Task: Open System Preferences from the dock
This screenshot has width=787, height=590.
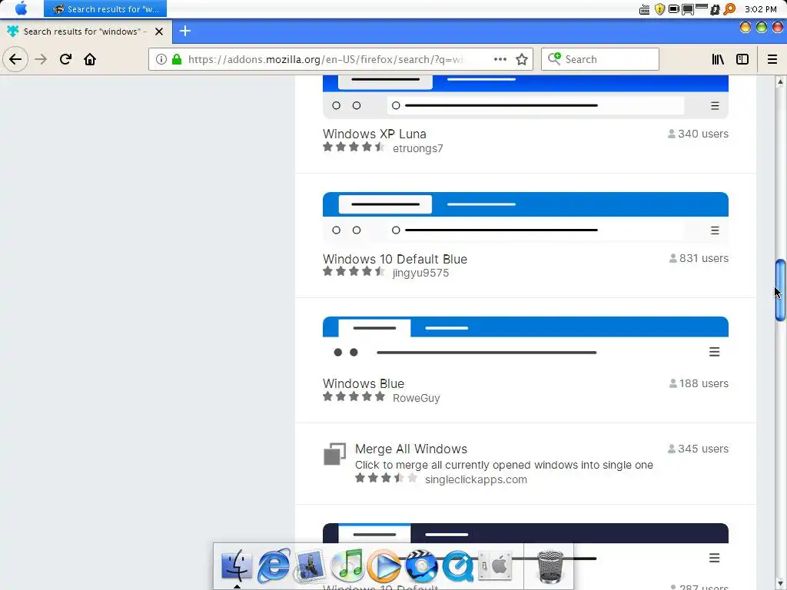Action: coord(494,565)
